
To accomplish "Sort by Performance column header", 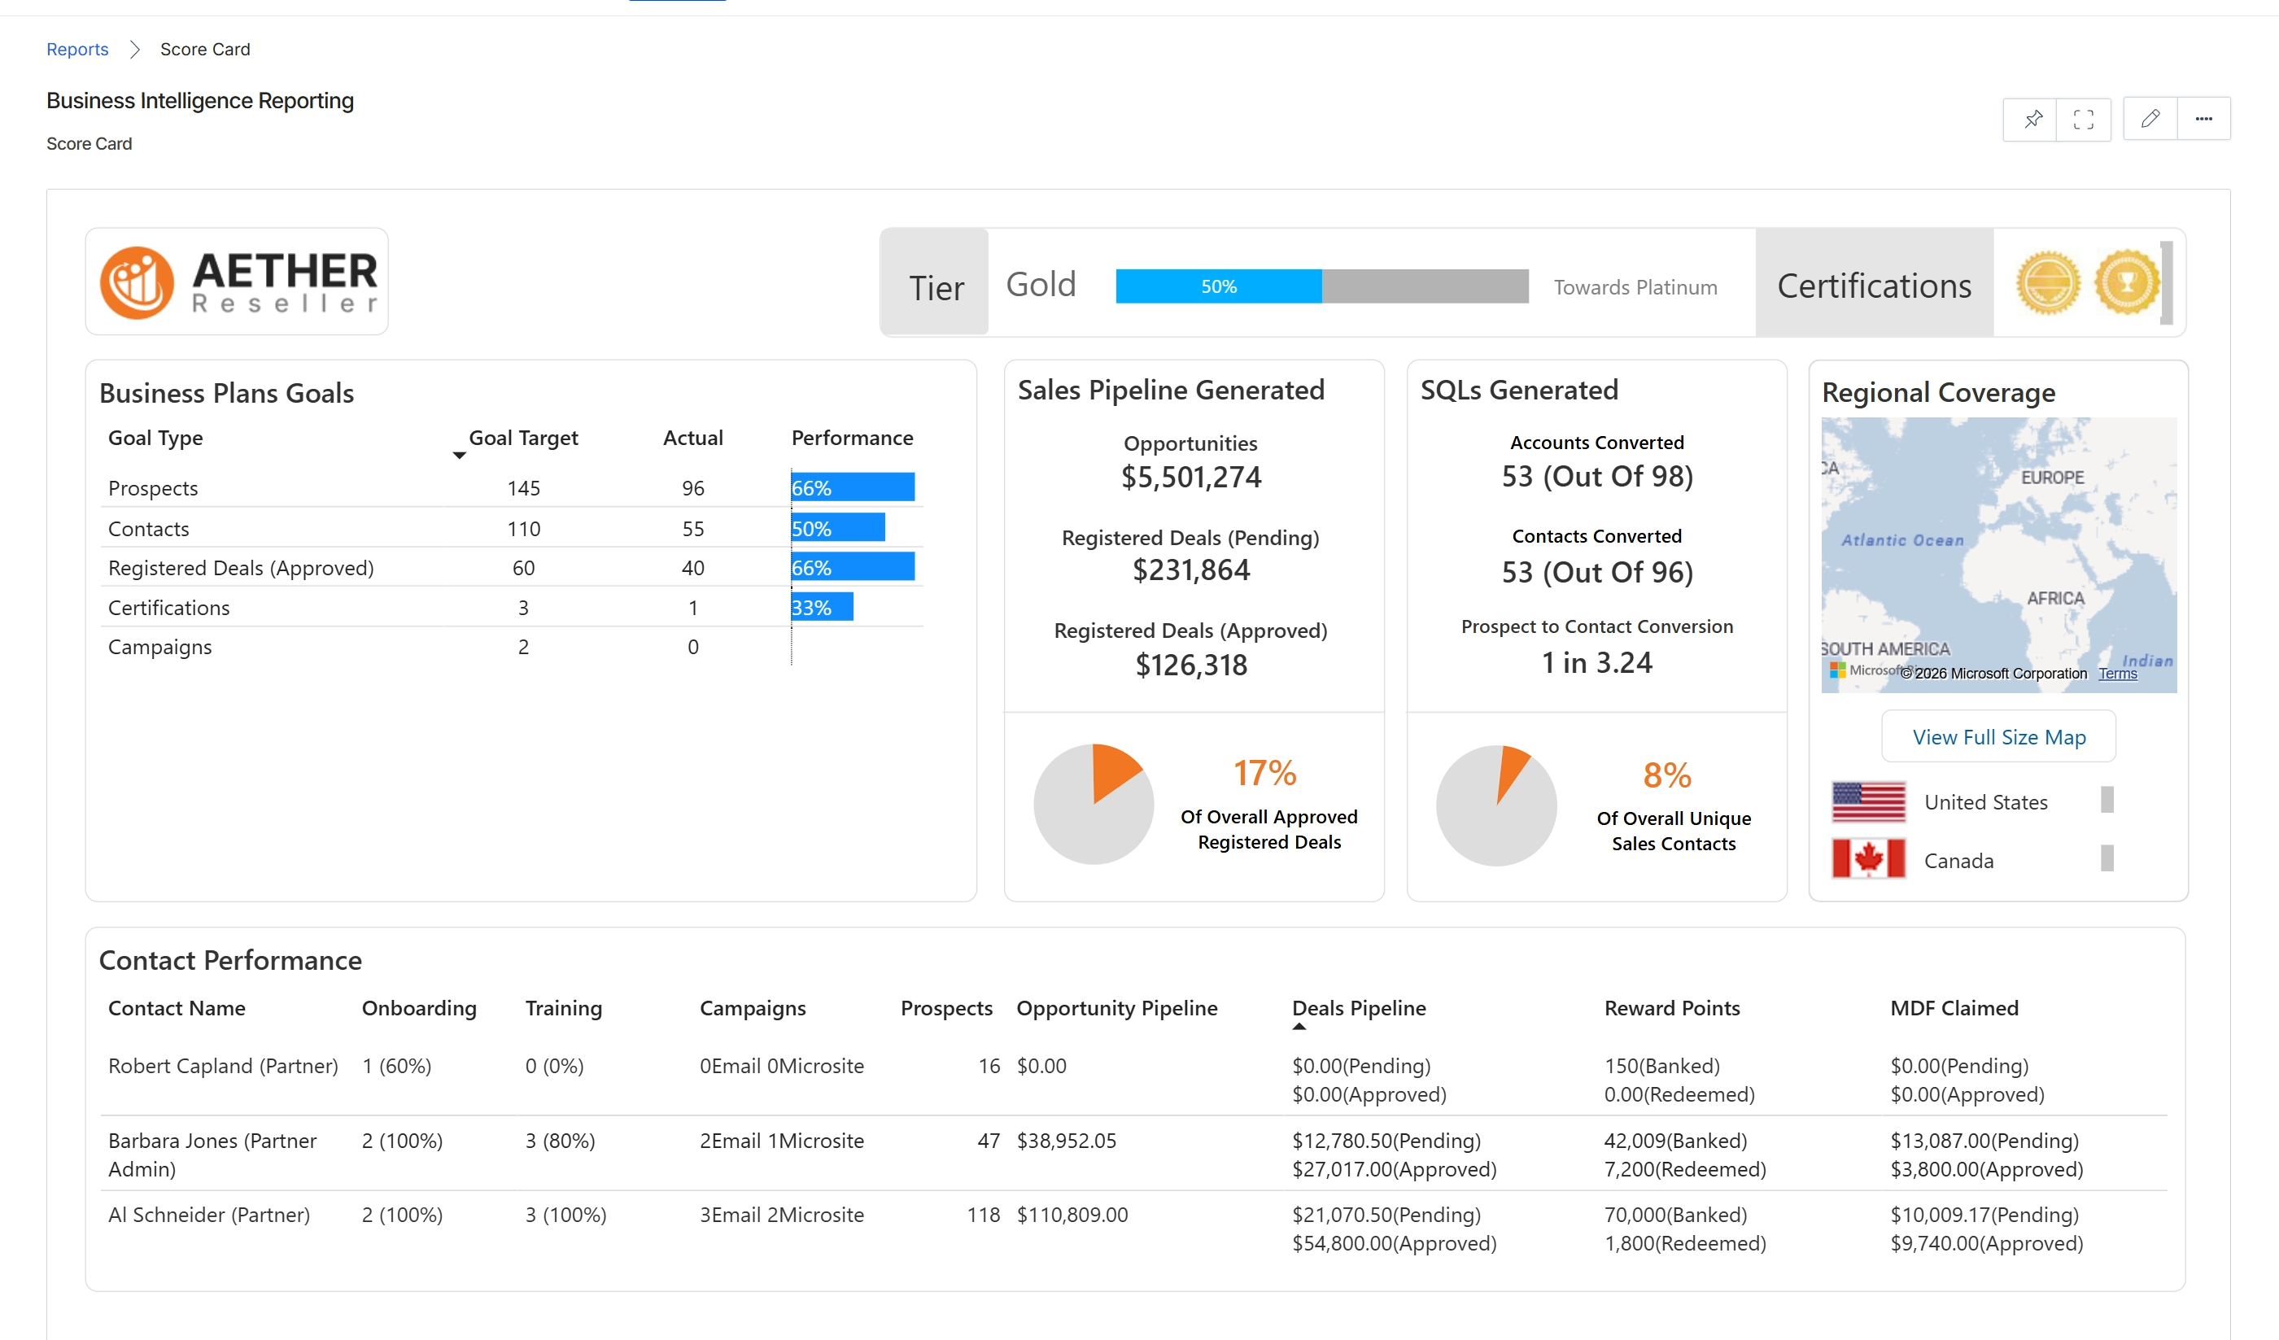I will 852,439.
